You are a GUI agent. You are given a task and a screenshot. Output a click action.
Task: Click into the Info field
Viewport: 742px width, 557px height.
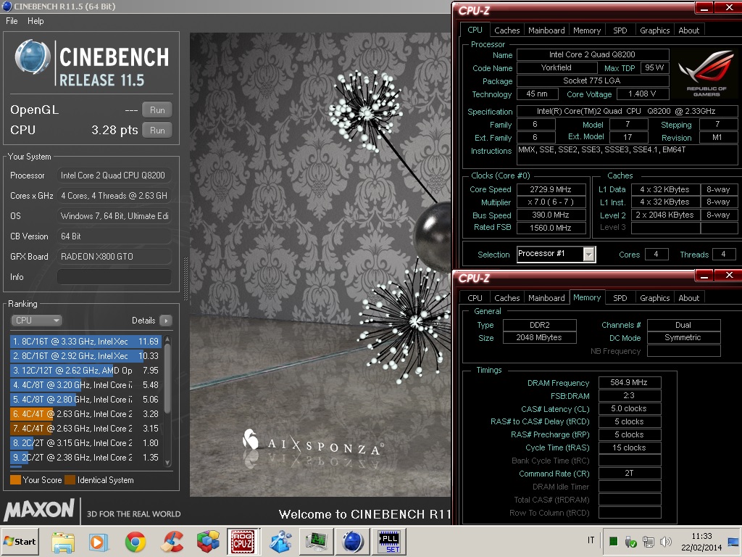click(114, 277)
